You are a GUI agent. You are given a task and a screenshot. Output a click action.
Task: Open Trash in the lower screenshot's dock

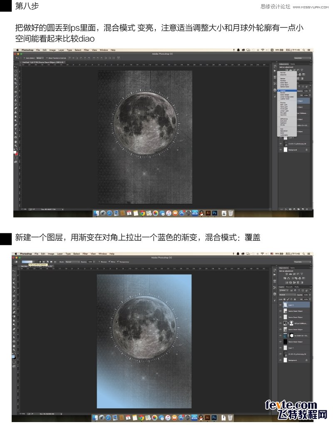coord(230,417)
